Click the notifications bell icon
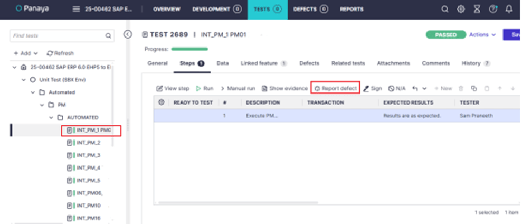Viewport: 522px width, 224px height. (509, 9)
